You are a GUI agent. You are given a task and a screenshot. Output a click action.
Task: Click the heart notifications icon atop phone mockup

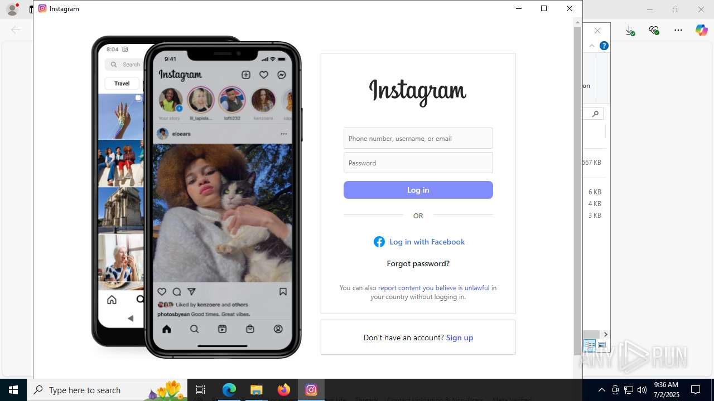point(264,75)
